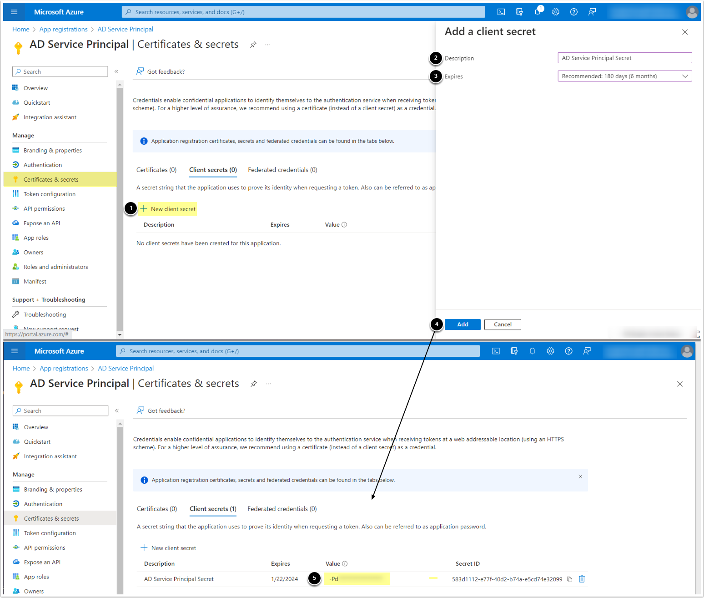The height and width of the screenshot is (598, 704).
Task: Open Help question mark in lower portal header
Action: coord(569,351)
